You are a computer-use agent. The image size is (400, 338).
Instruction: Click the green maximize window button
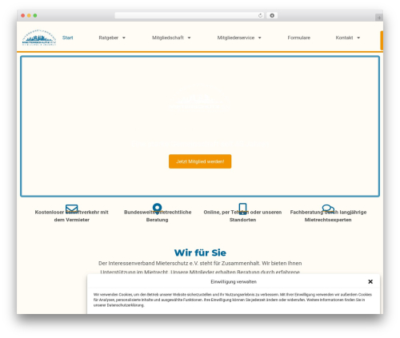tap(35, 15)
